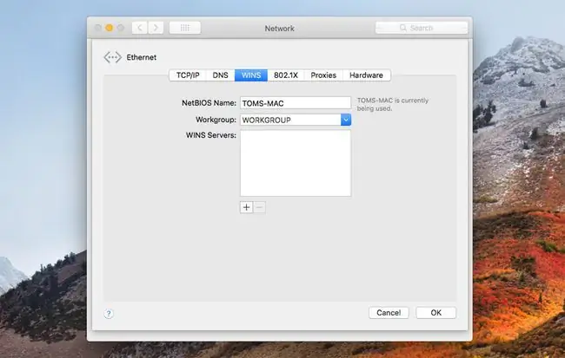This screenshot has width=565, height=358.
Task: Switch to the 802.1X tab
Action: pyautogui.click(x=286, y=75)
